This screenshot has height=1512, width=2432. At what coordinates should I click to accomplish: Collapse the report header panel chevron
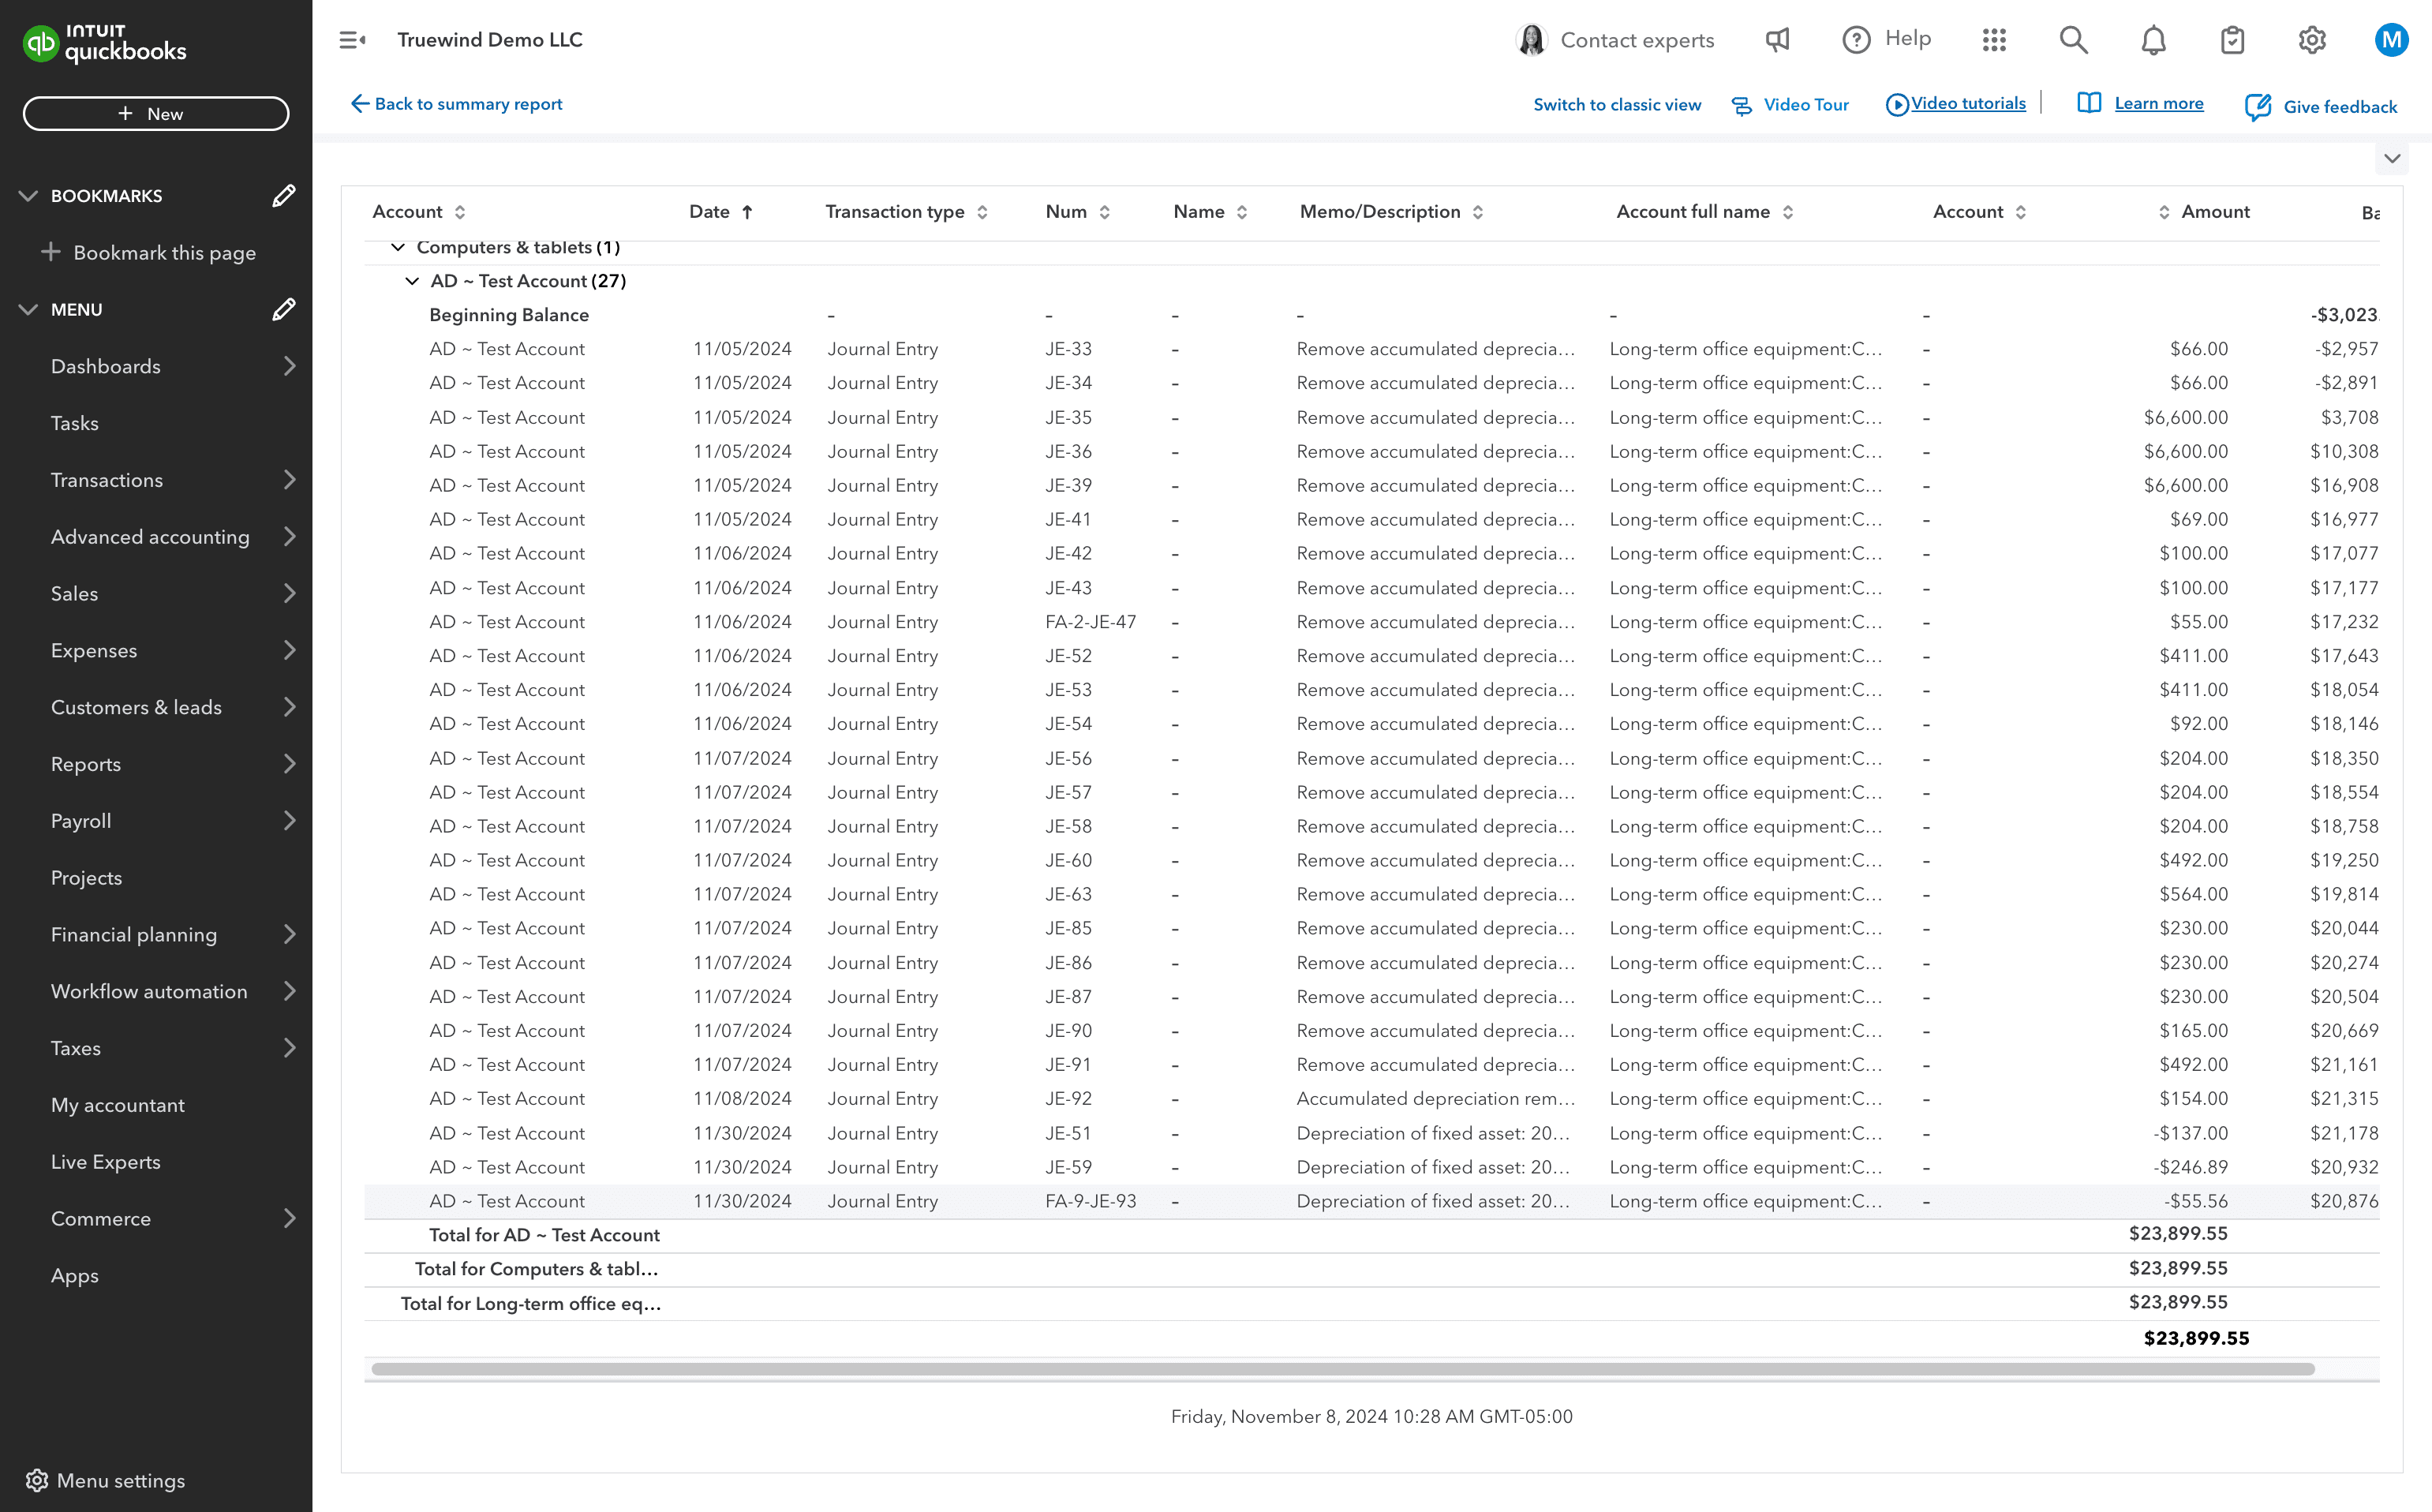tap(2393, 158)
